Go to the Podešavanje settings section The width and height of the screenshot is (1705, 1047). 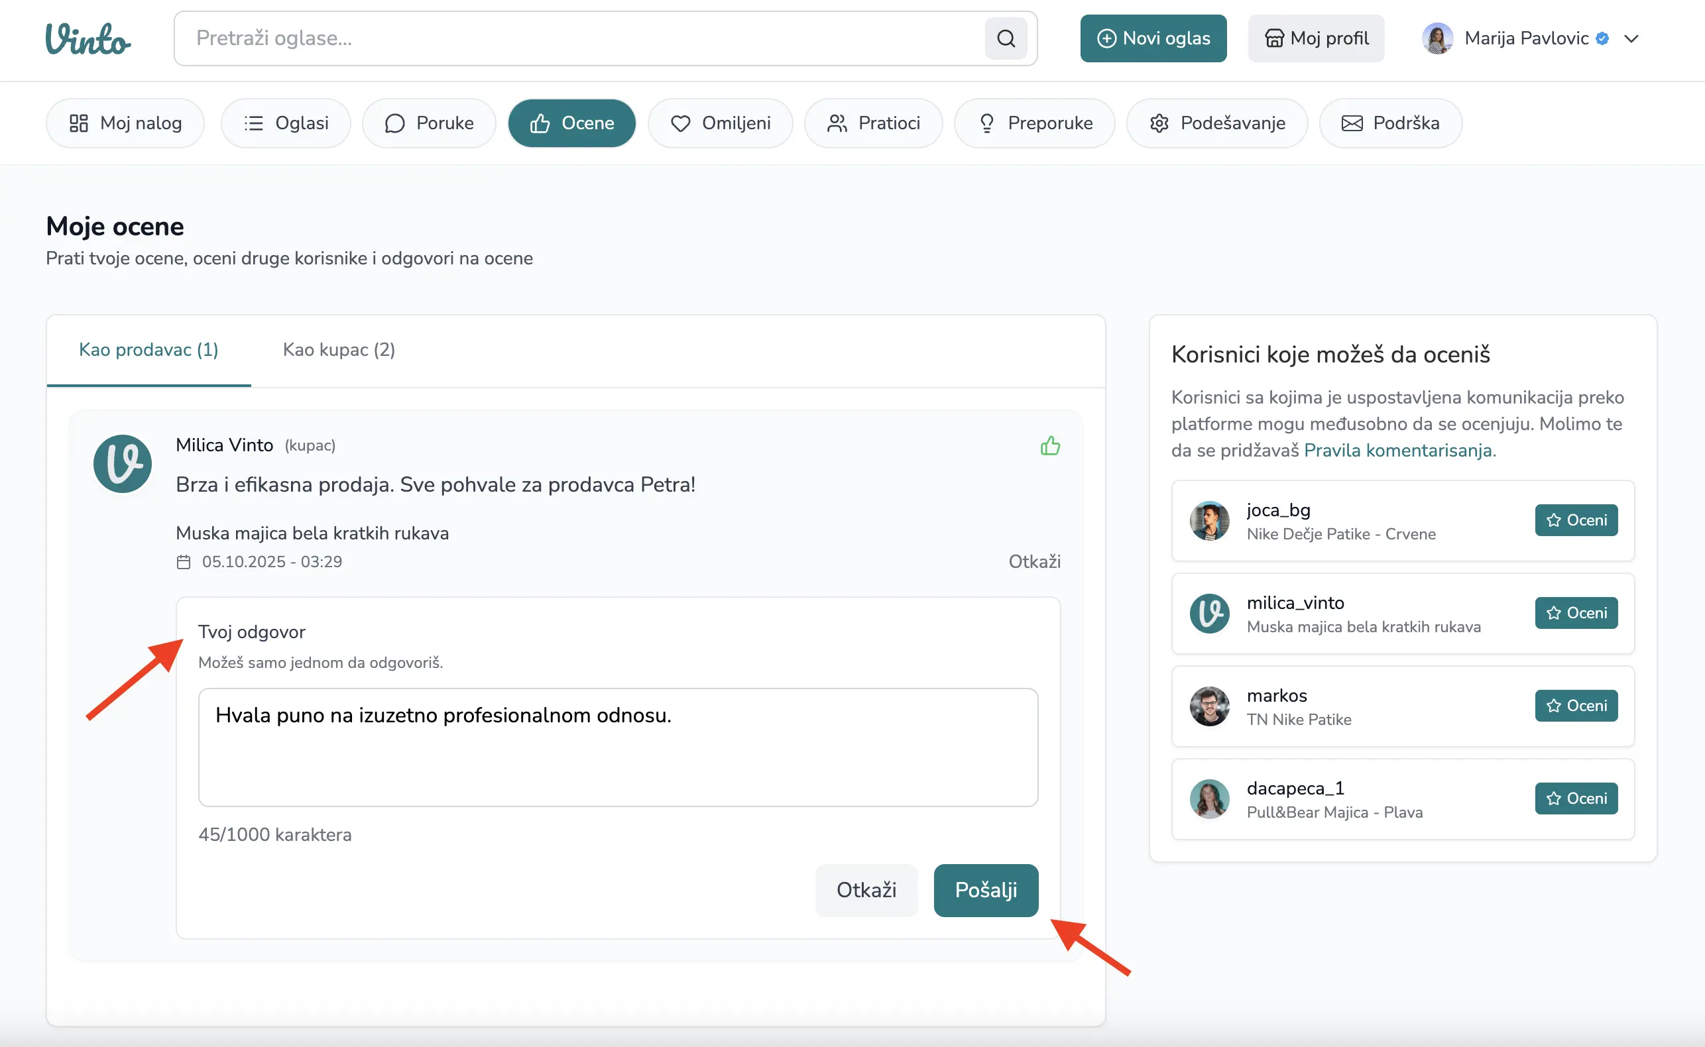tap(1217, 123)
